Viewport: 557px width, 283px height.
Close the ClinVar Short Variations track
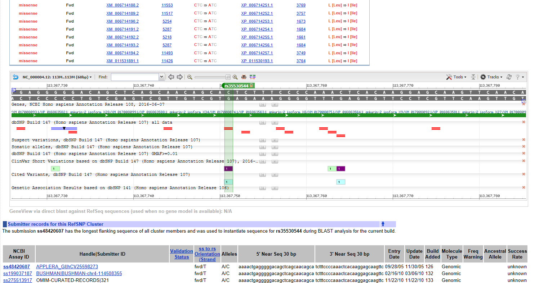click(524, 161)
